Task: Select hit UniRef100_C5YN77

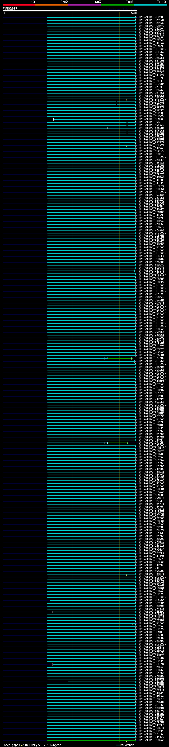Action: (x=152, y=32)
